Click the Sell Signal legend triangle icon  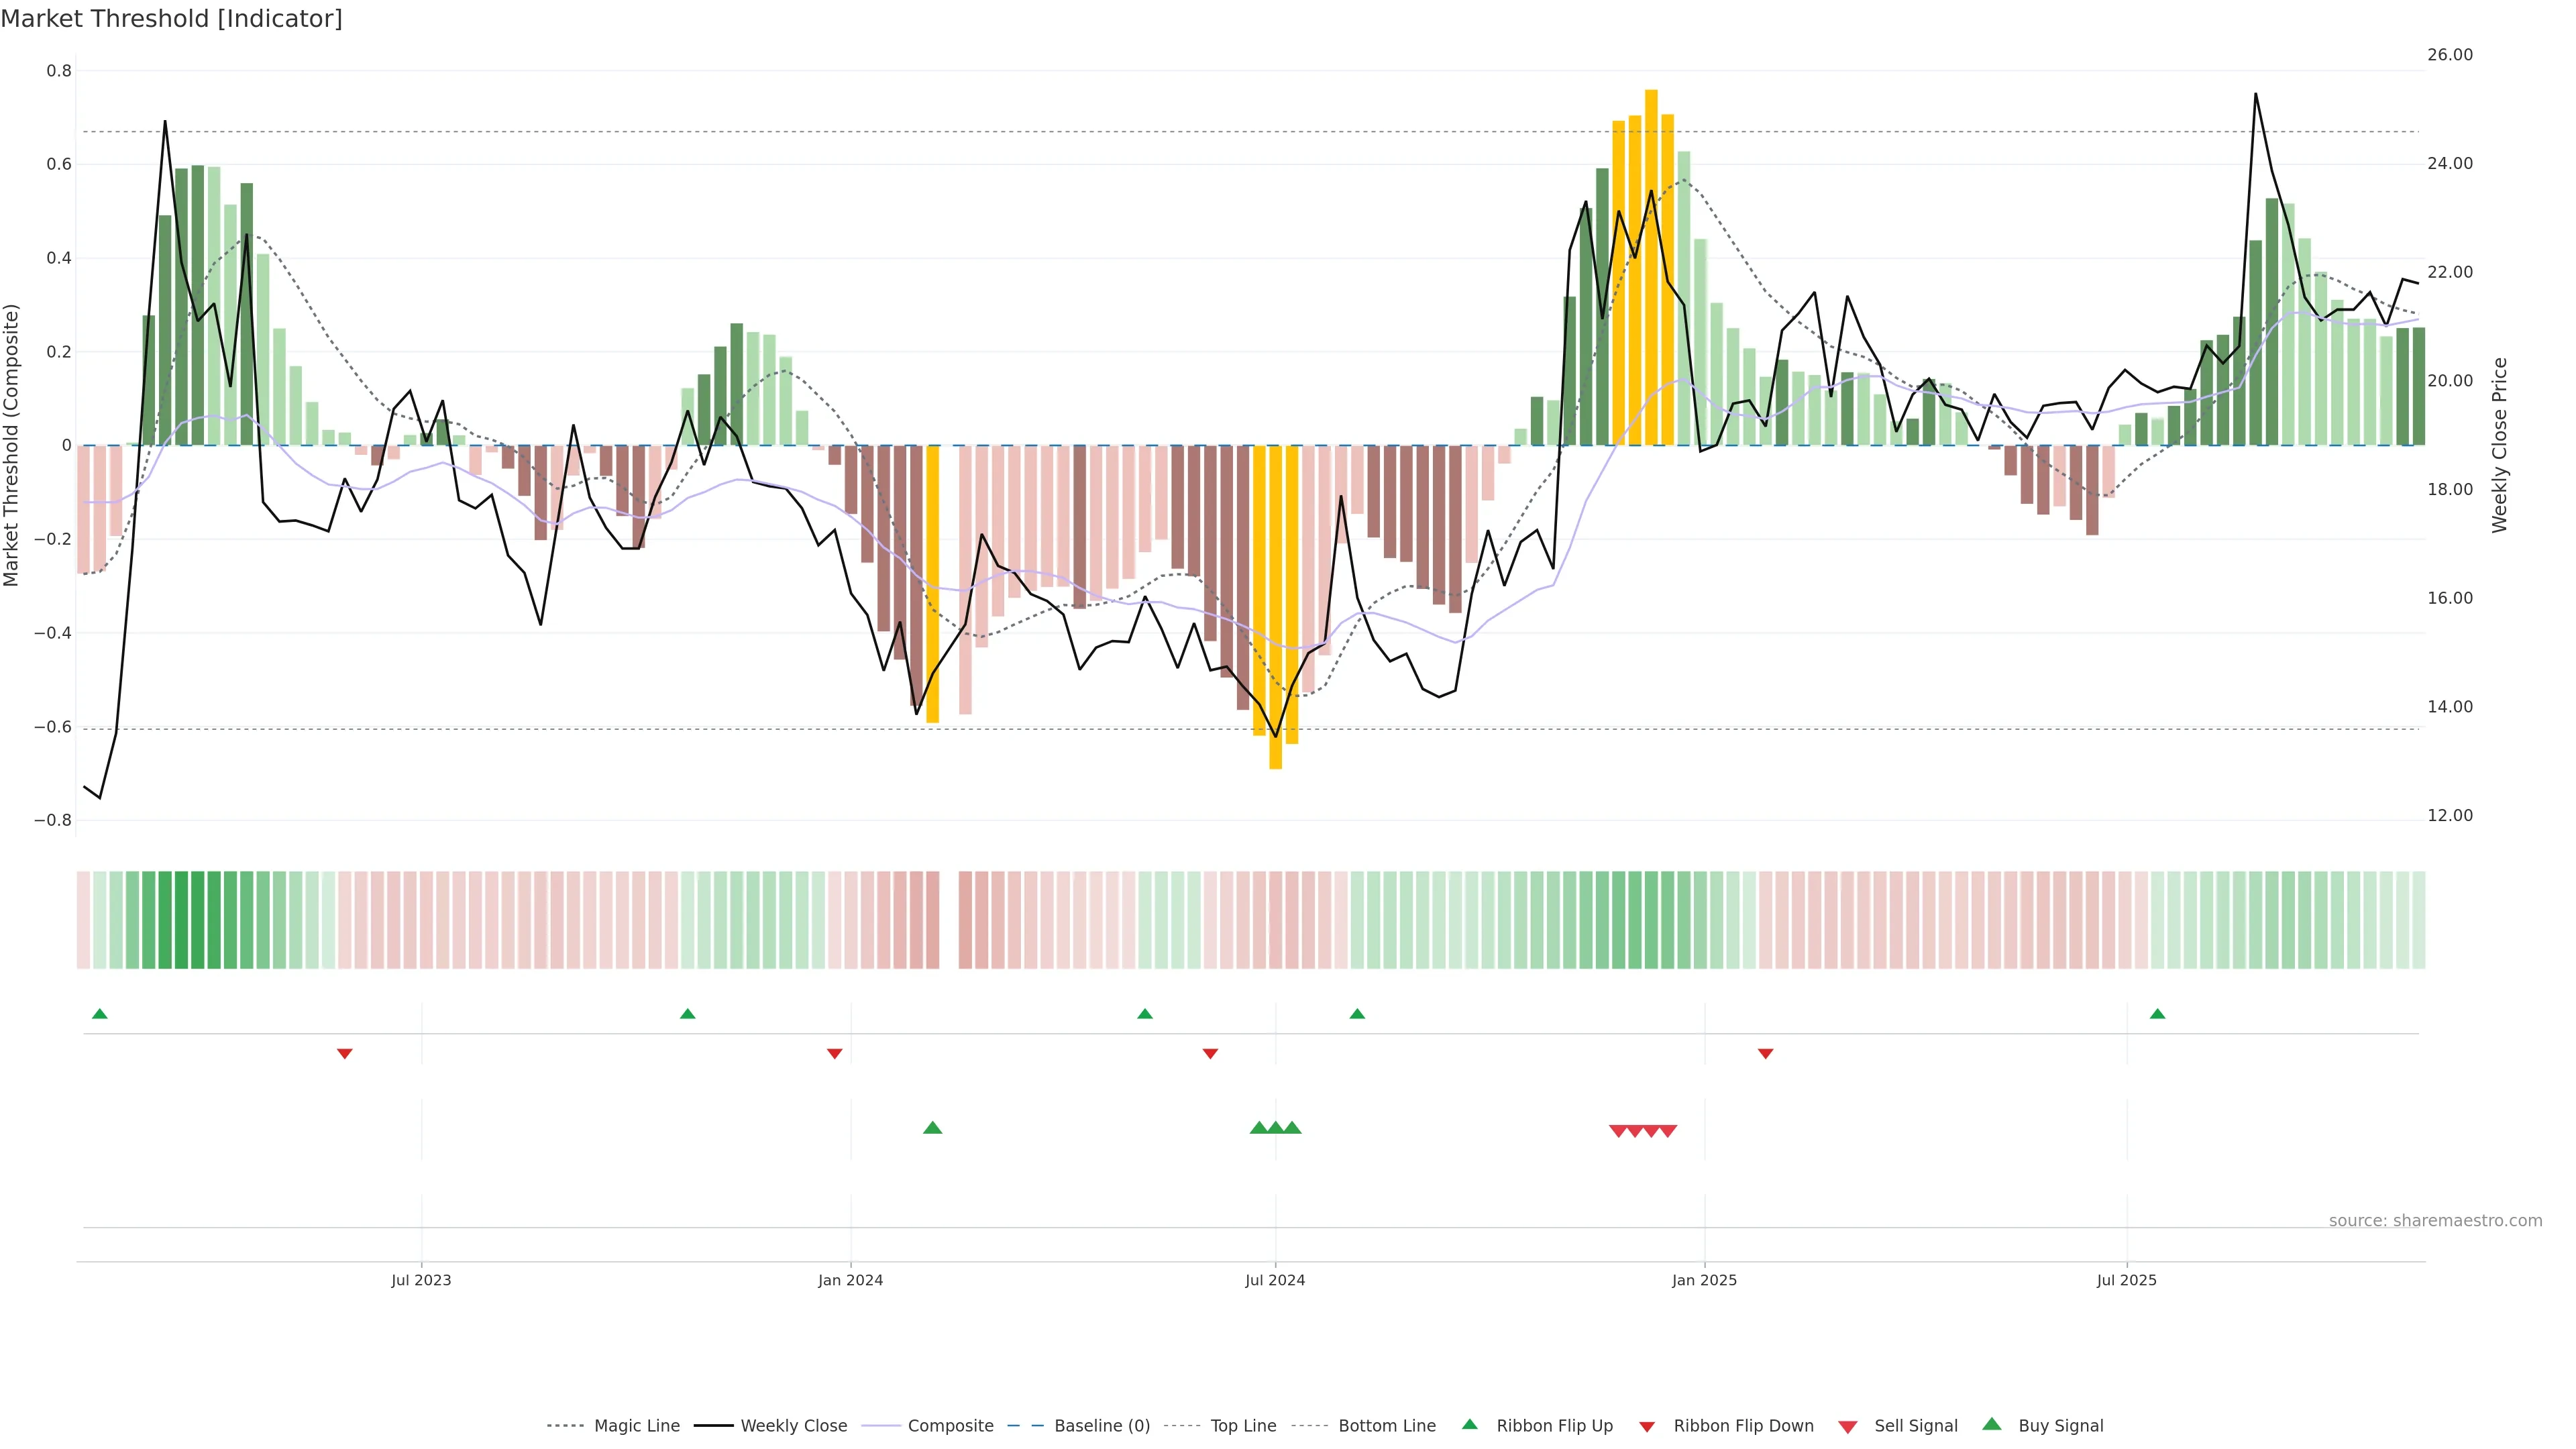1848,1427
